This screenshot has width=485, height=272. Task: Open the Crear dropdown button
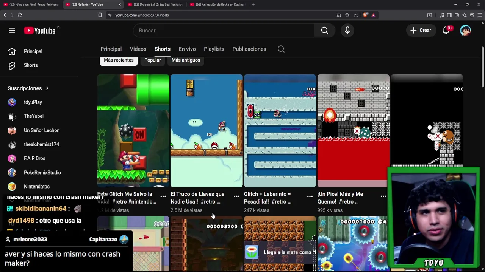421,31
